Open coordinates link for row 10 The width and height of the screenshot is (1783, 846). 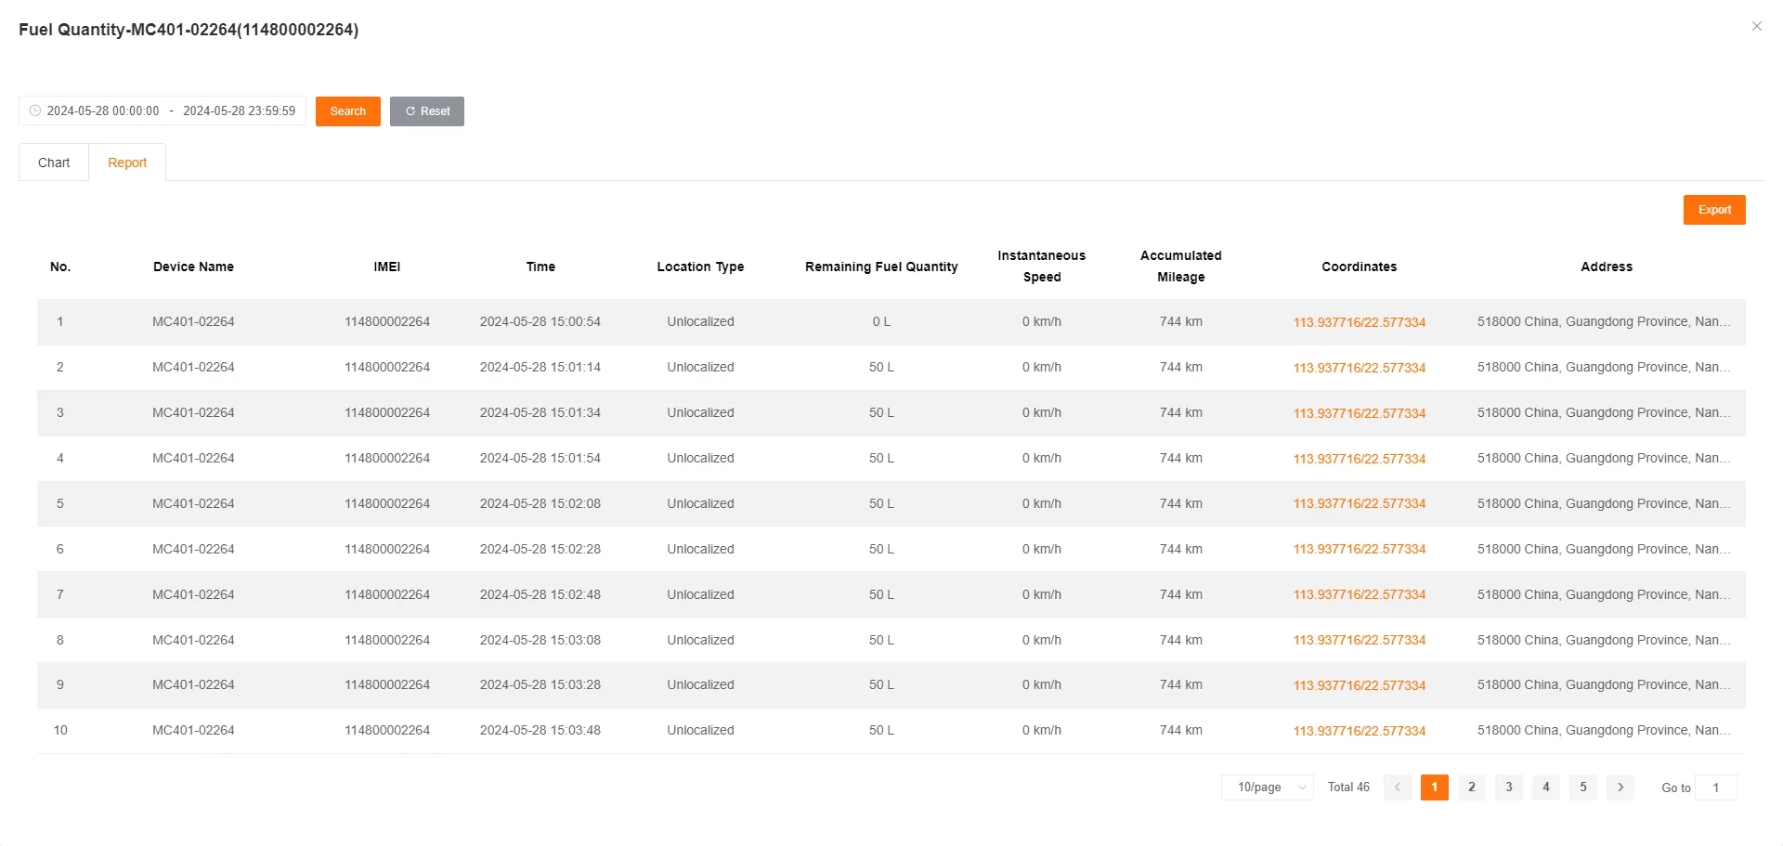(x=1359, y=731)
